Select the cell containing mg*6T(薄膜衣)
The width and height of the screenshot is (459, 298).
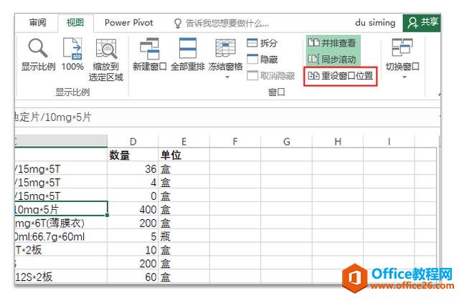(x=61, y=223)
